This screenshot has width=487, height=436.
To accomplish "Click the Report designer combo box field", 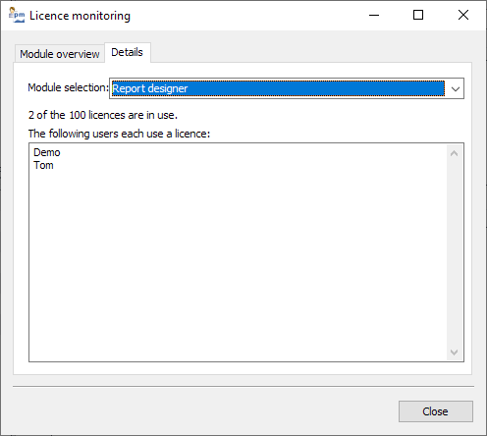I will tap(278, 88).
